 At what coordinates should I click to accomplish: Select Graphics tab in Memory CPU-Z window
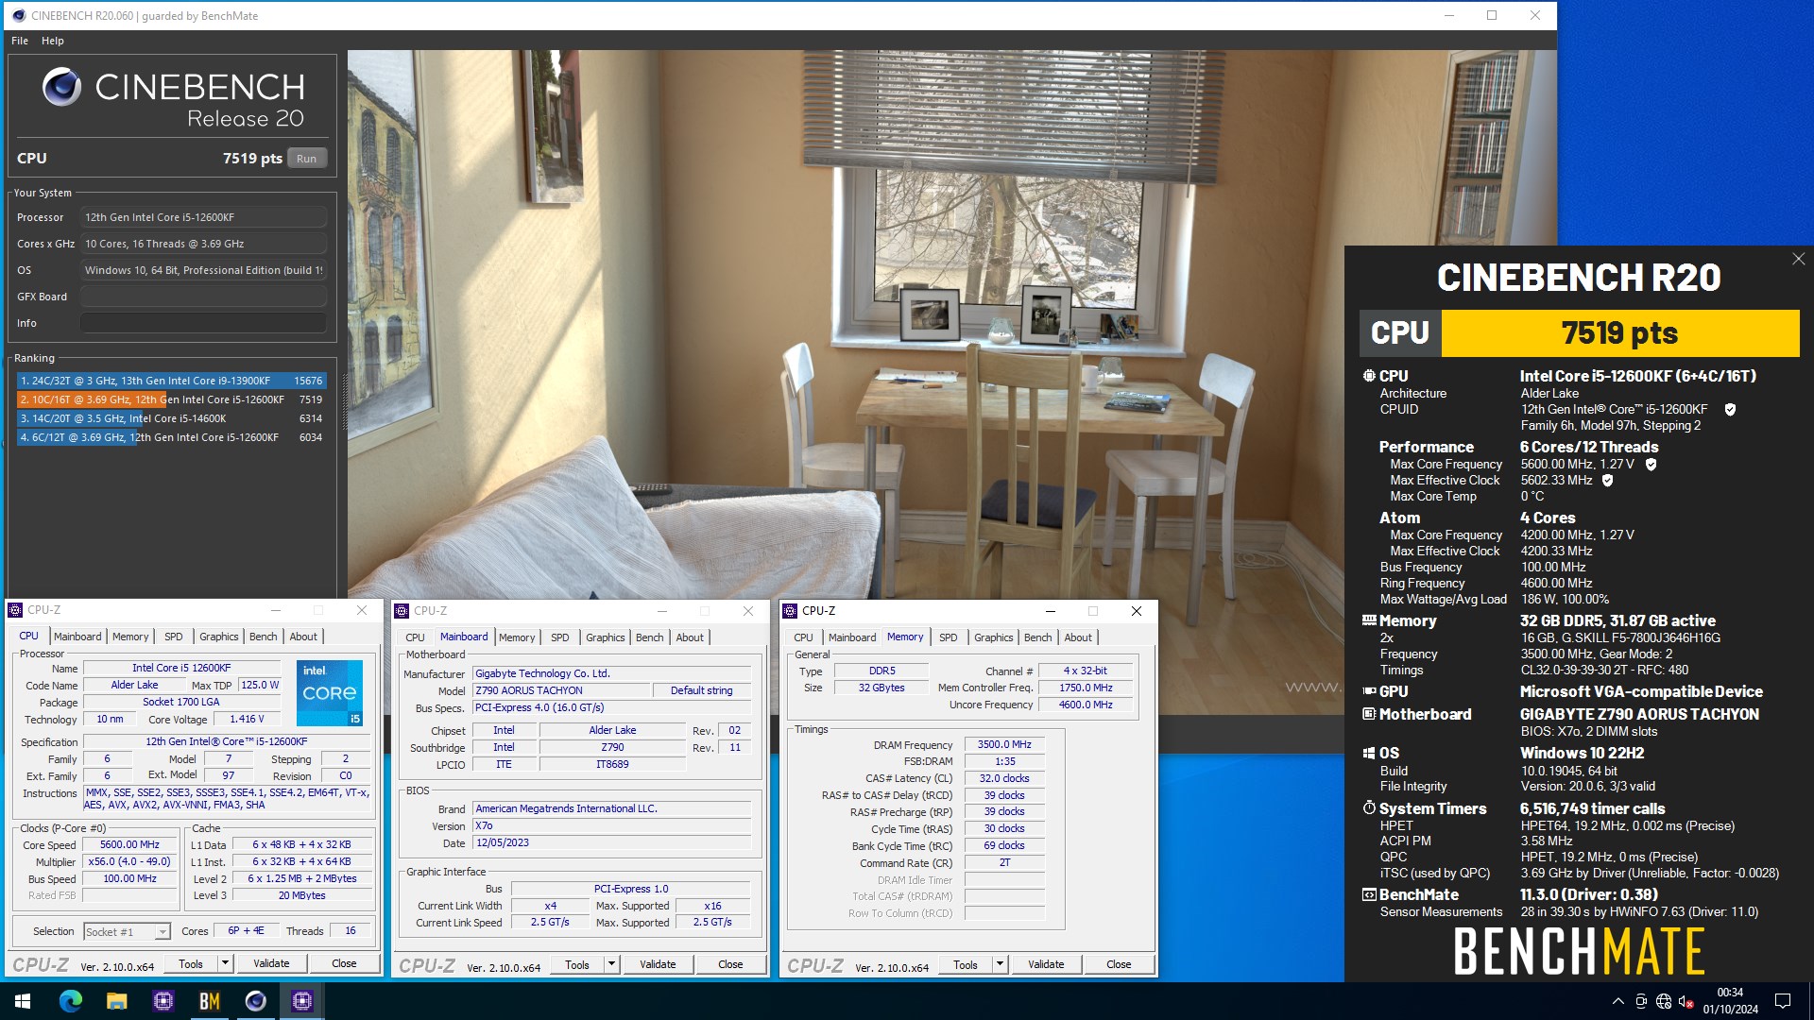pos(993,637)
